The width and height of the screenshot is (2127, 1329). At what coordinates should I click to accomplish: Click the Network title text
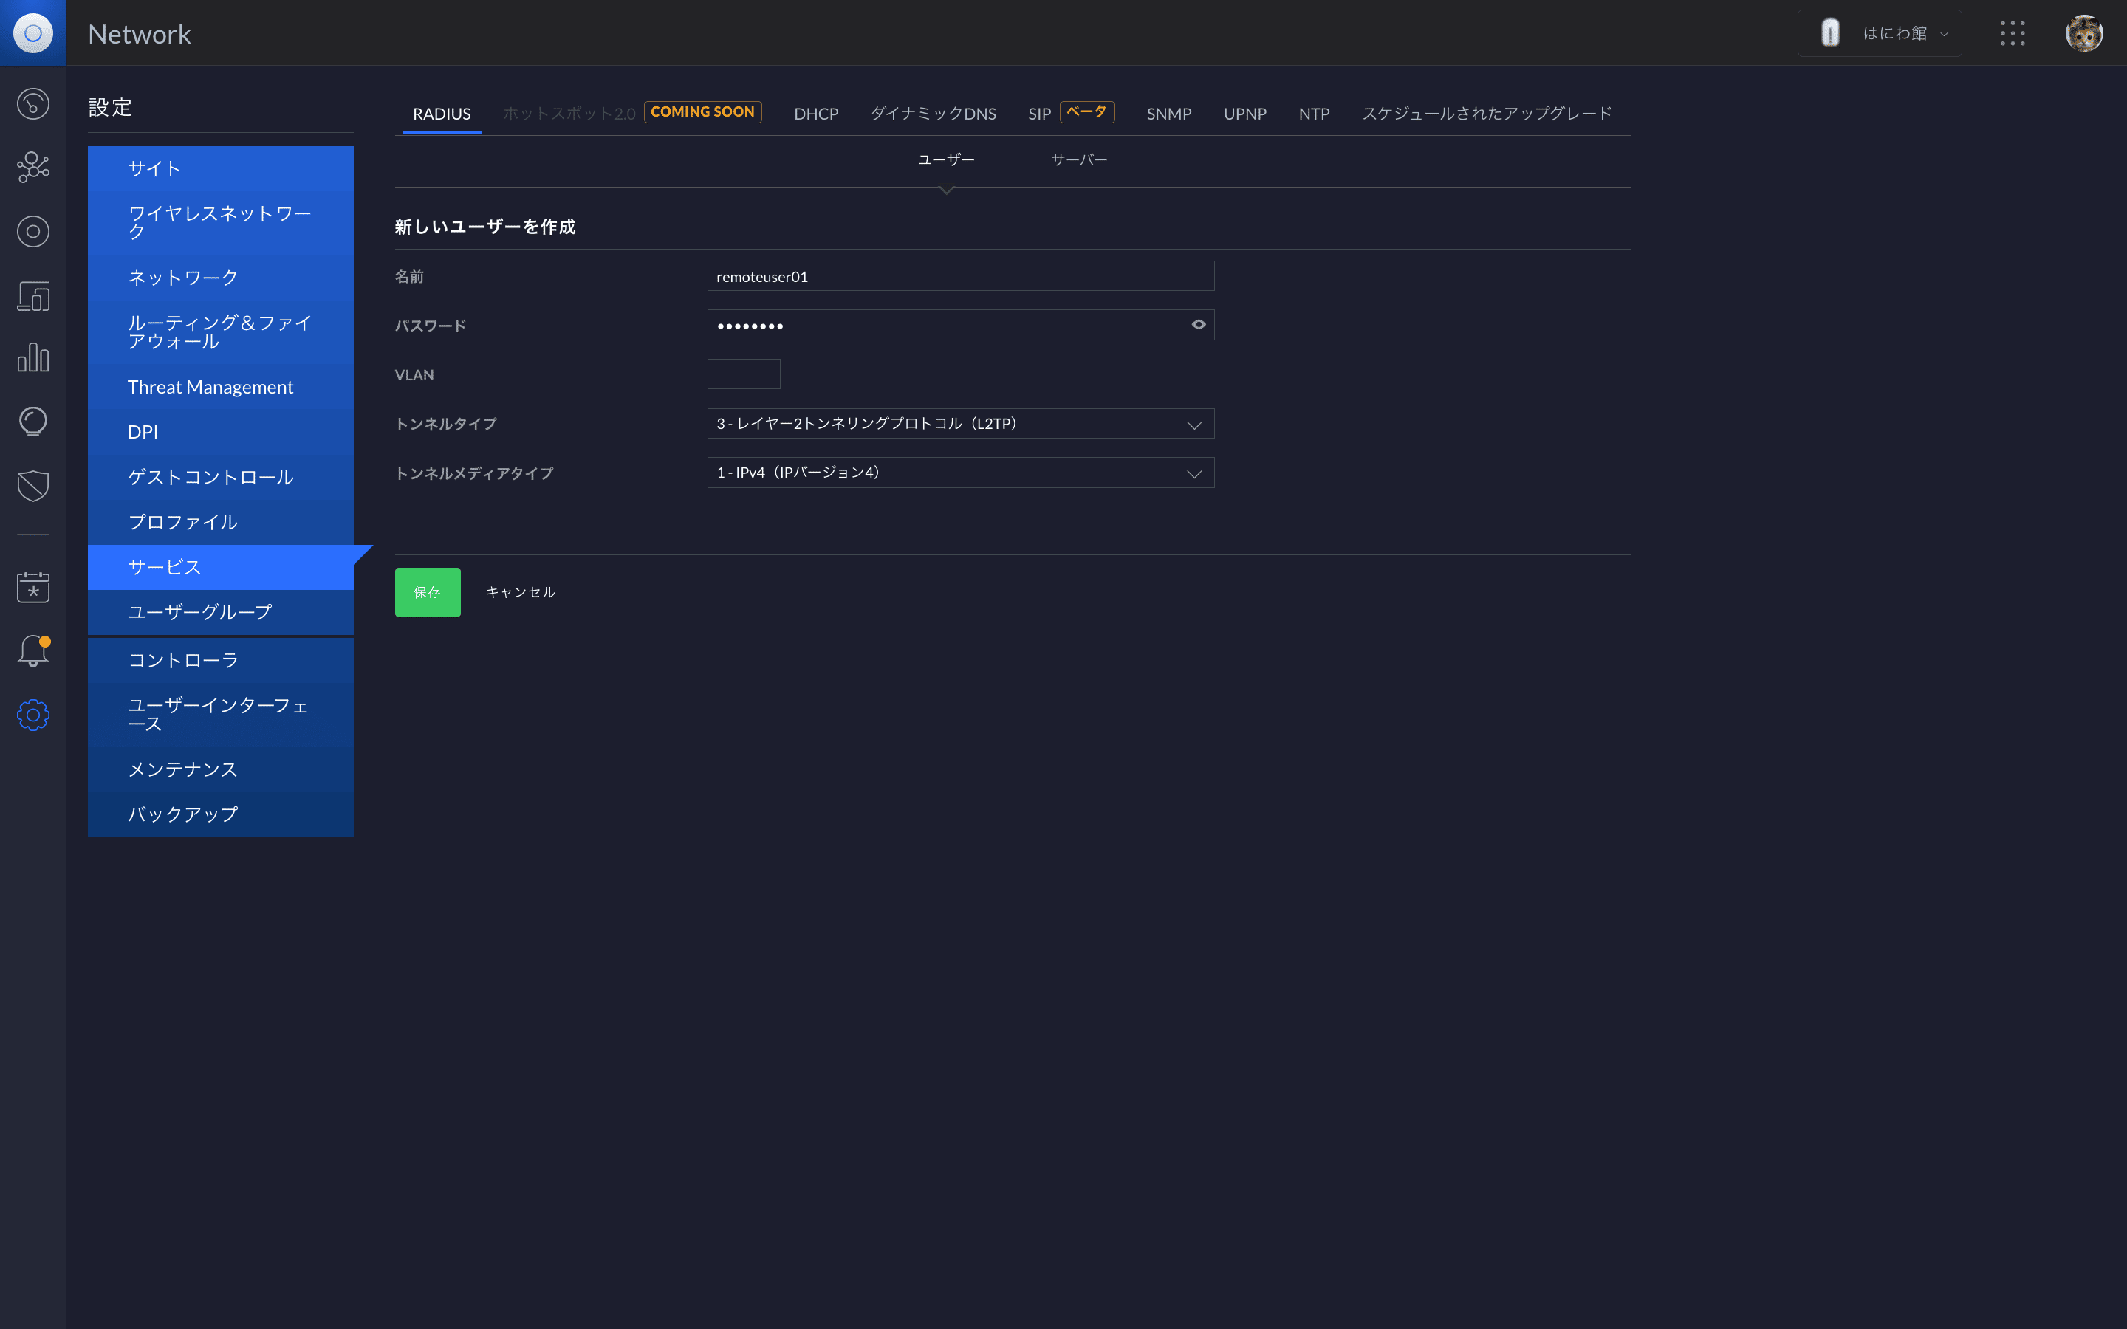(x=139, y=33)
